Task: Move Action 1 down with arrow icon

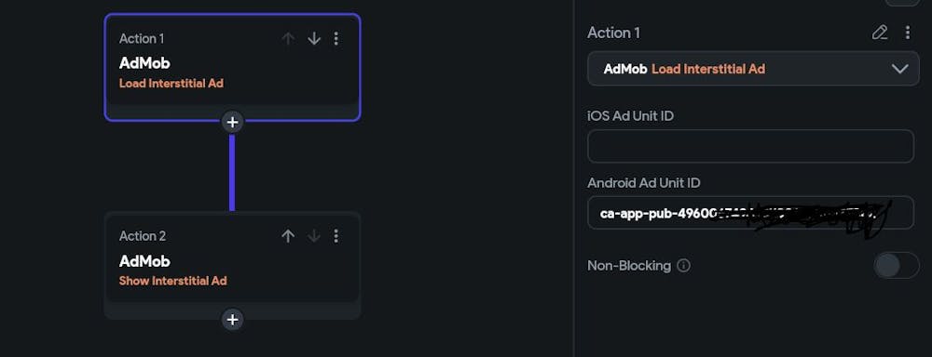Action: click(x=314, y=38)
